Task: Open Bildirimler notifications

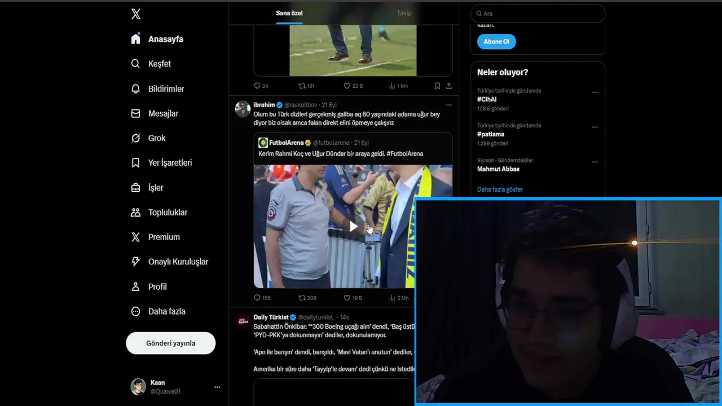Action: click(x=158, y=89)
